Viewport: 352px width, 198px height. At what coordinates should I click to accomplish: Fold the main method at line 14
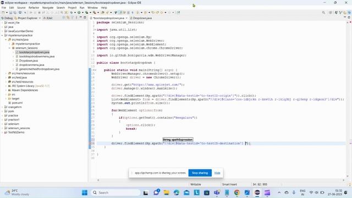(95, 70)
